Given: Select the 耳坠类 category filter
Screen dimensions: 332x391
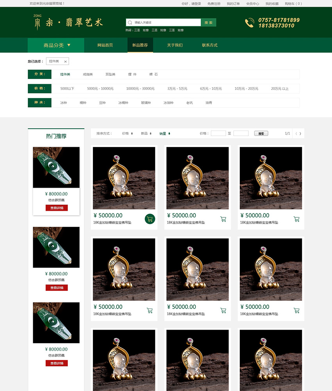Looking at the screenshot, I should [x=110, y=74].
